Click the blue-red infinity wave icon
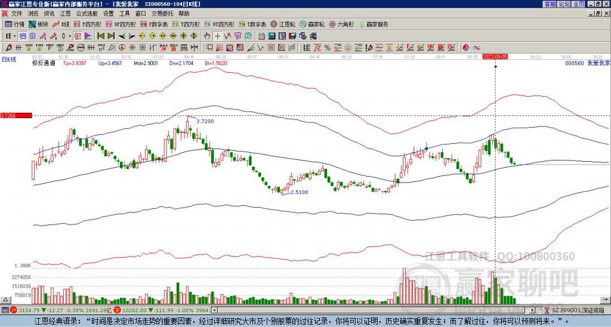611x327 pixels. 477,48
